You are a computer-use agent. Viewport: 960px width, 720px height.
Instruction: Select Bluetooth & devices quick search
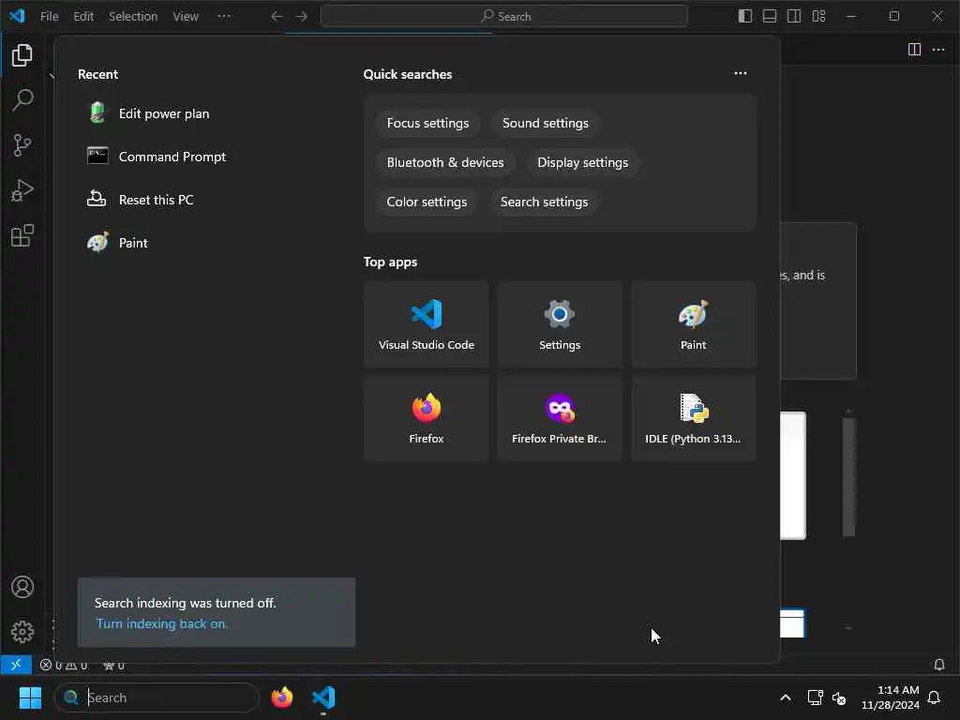pyautogui.click(x=445, y=163)
